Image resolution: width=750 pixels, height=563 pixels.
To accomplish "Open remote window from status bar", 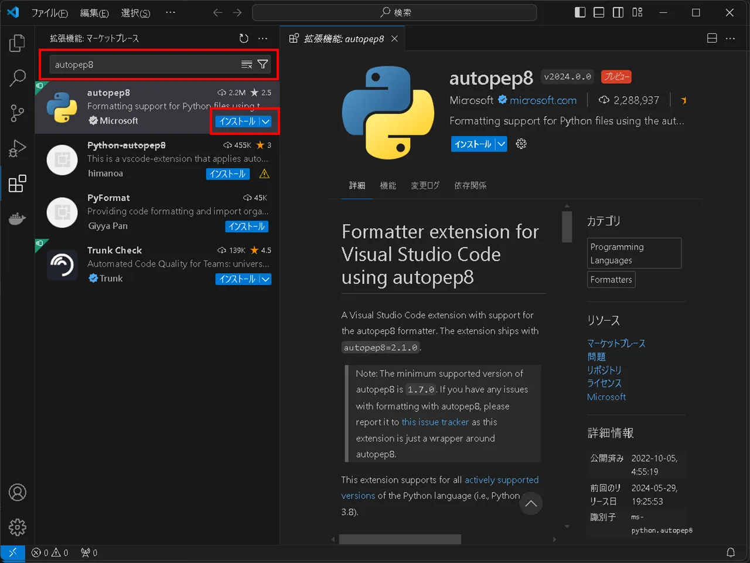I will pos(12,552).
